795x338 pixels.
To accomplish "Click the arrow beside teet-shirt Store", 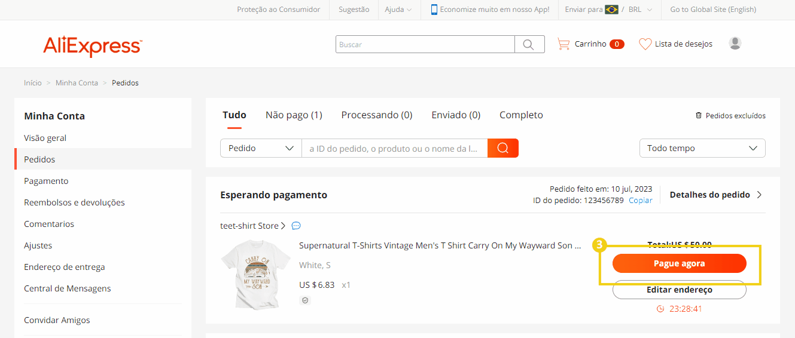I will [x=284, y=226].
